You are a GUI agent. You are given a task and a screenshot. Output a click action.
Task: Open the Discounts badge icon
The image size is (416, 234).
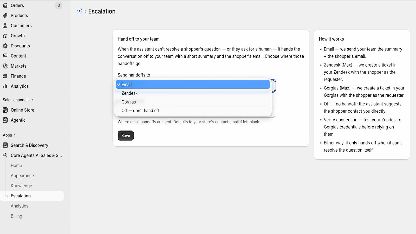coord(5,46)
